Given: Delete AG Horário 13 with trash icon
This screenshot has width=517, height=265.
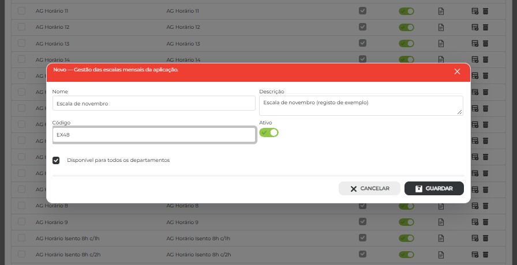Looking at the screenshot, I should point(485,43).
